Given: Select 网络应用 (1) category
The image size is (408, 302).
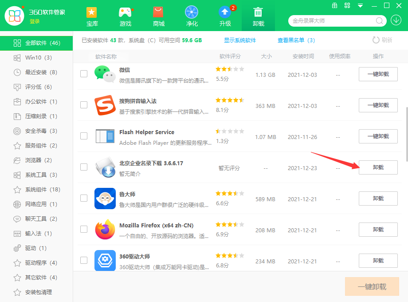Looking at the screenshot, I should [36, 204].
